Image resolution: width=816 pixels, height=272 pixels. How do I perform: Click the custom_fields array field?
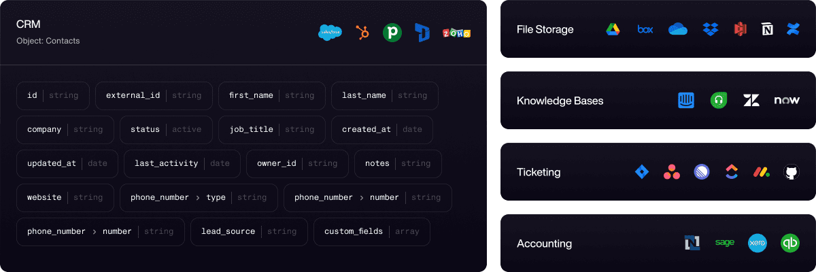click(371, 232)
